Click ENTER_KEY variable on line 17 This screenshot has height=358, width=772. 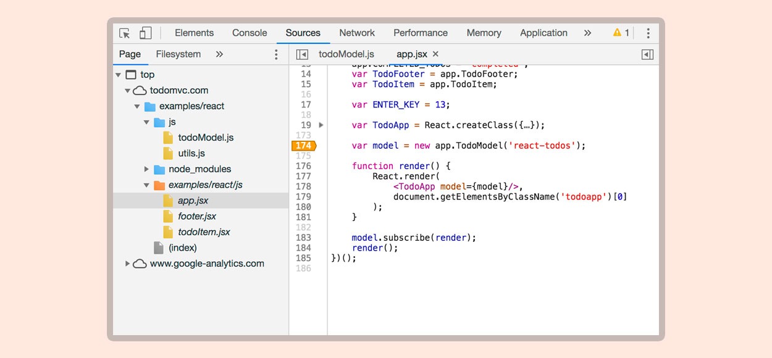pyautogui.click(x=396, y=105)
